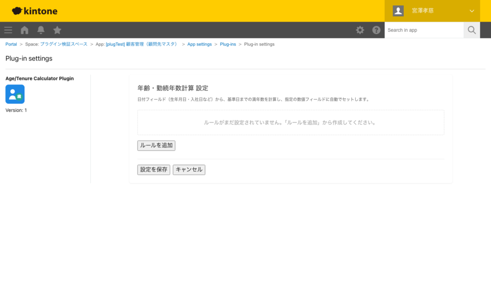
Task: Click the kintone logo in the header
Action: tap(34, 11)
